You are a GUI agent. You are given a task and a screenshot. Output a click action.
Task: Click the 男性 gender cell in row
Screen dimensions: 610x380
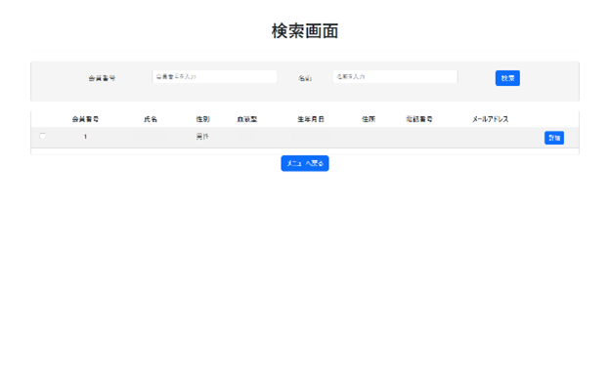pos(202,137)
